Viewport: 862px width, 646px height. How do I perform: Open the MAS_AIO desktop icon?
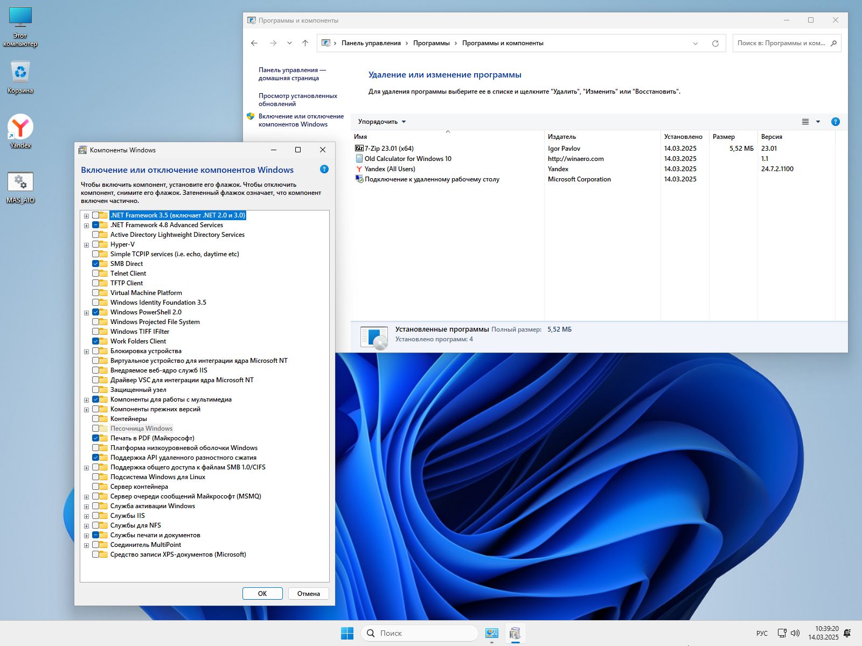[x=20, y=187]
